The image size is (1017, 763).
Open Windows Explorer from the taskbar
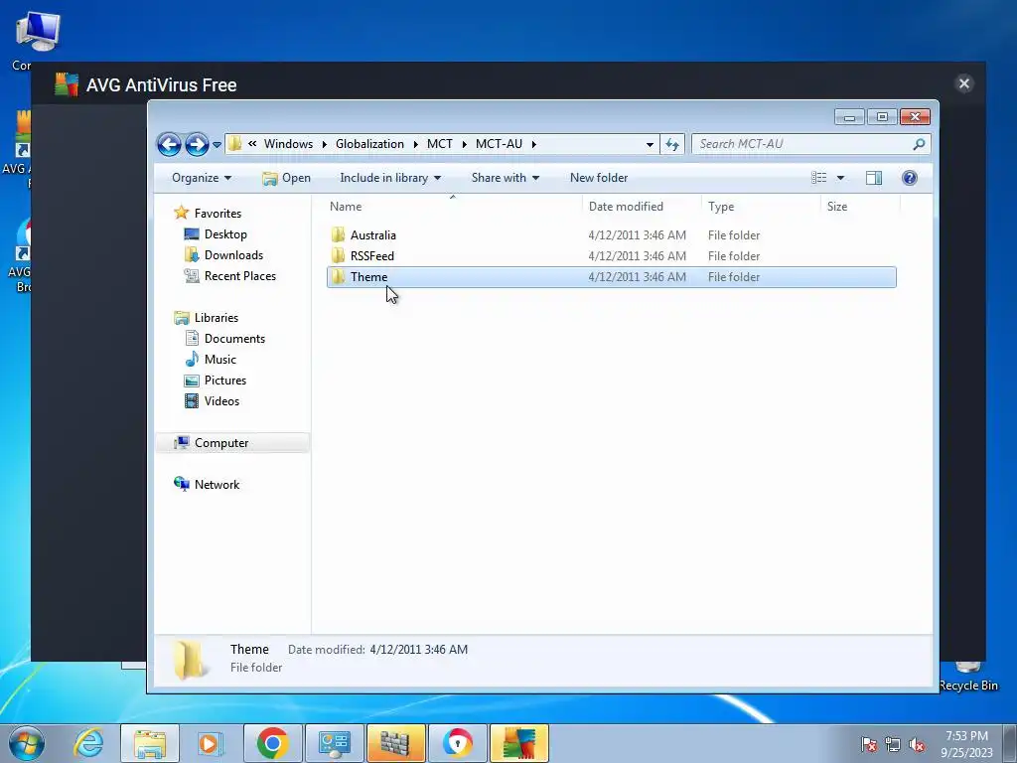pyautogui.click(x=150, y=743)
